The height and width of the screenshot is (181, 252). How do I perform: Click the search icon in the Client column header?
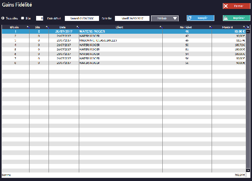[161, 27]
